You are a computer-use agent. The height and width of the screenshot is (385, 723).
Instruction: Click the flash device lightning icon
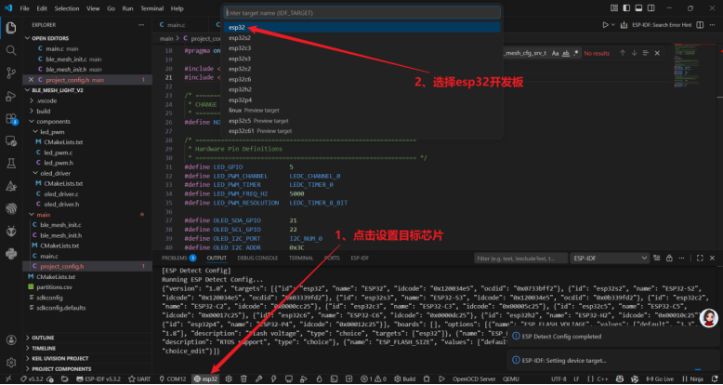coord(274,379)
